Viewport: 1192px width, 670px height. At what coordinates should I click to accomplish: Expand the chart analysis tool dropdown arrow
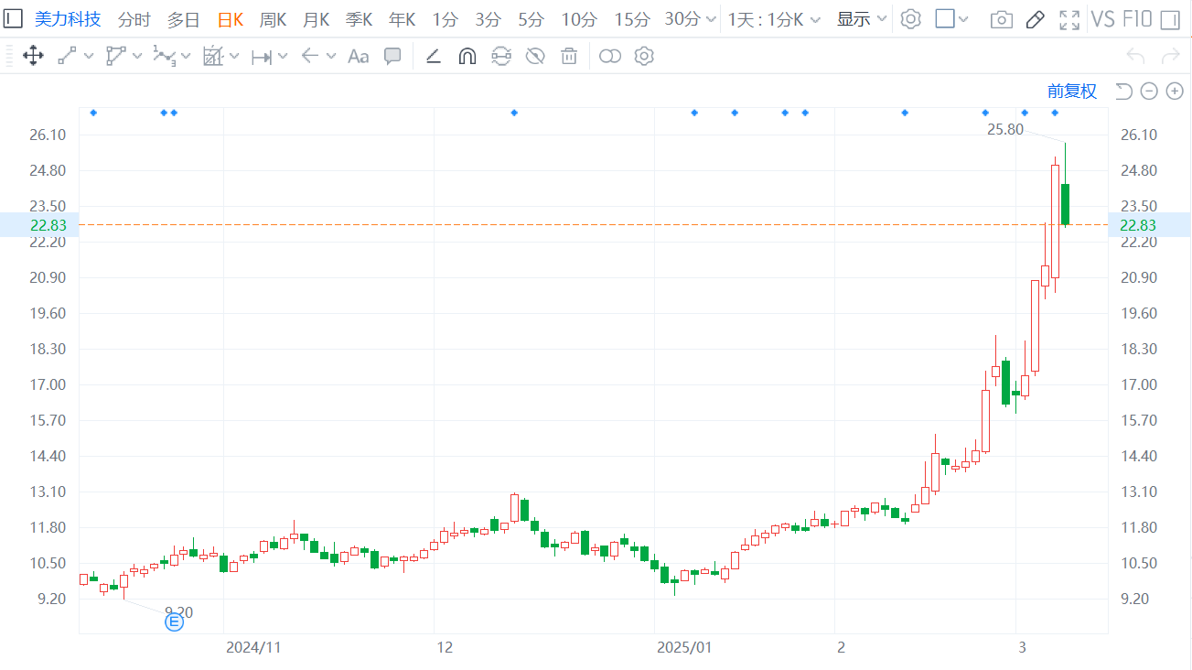coord(234,57)
